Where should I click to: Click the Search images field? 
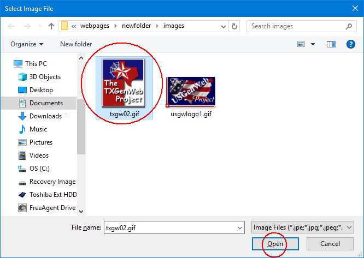301,26
